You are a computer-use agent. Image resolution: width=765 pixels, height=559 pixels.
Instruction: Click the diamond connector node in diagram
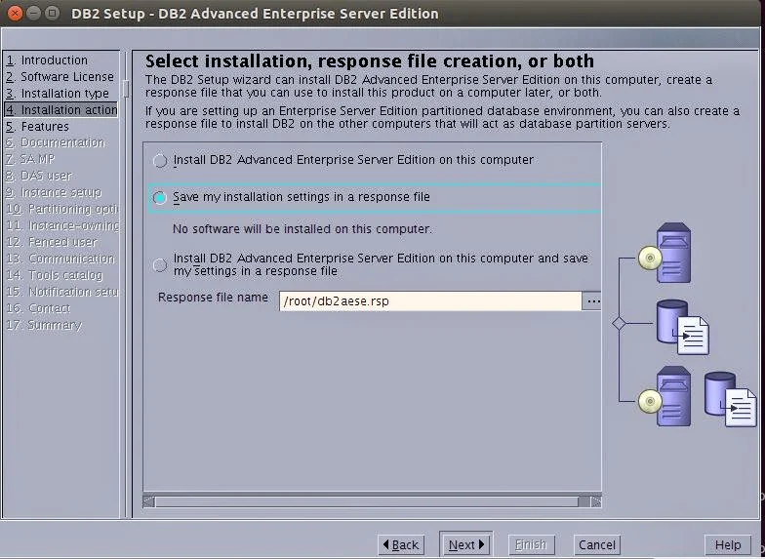coord(619,324)
